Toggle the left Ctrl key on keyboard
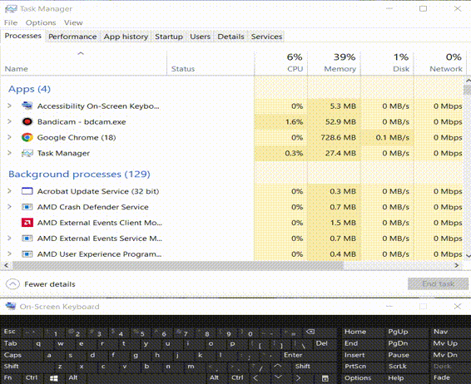The width and height of the screenshot is (471, 384). [x=32, y=377]
